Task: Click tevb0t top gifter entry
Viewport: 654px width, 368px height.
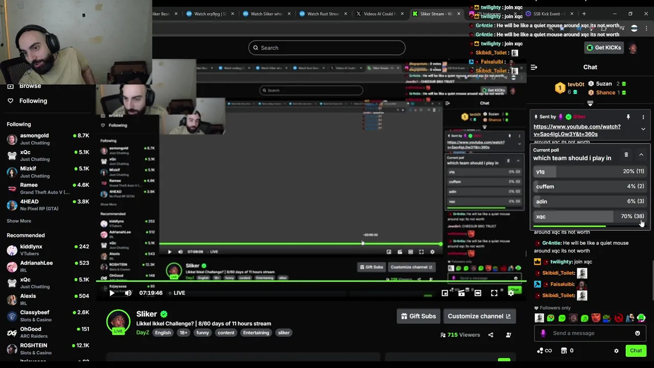Action: 570,88
